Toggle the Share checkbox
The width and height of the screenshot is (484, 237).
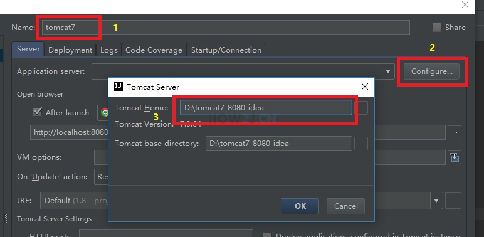coord(436,27)
